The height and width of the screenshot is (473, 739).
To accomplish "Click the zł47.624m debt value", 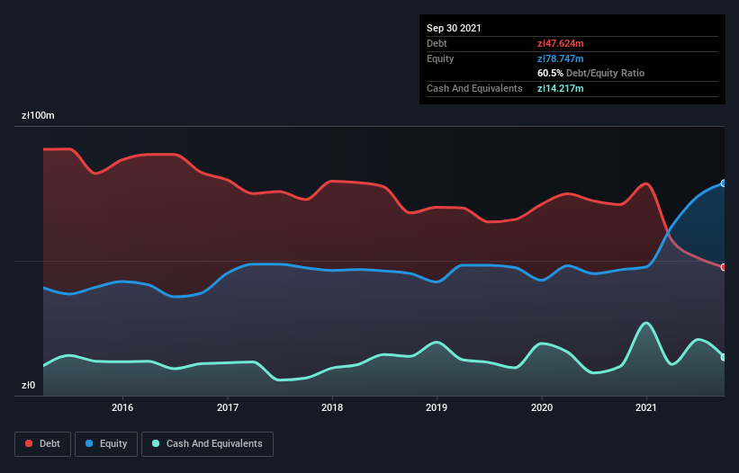I will [x=561, y=43].
